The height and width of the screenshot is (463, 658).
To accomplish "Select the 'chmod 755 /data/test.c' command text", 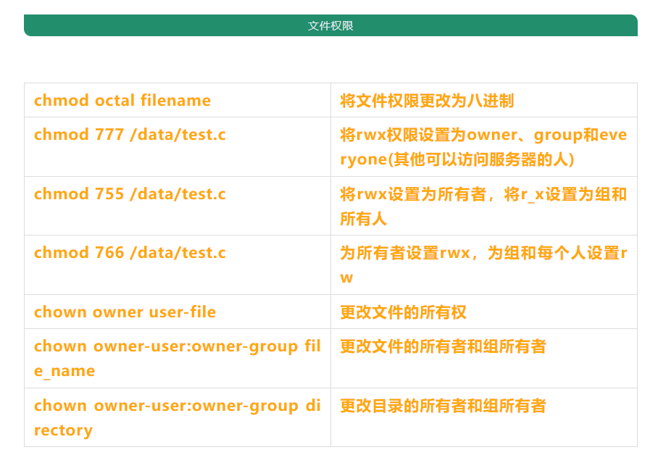I will 130,194.
